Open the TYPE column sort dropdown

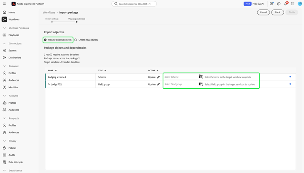105,70
